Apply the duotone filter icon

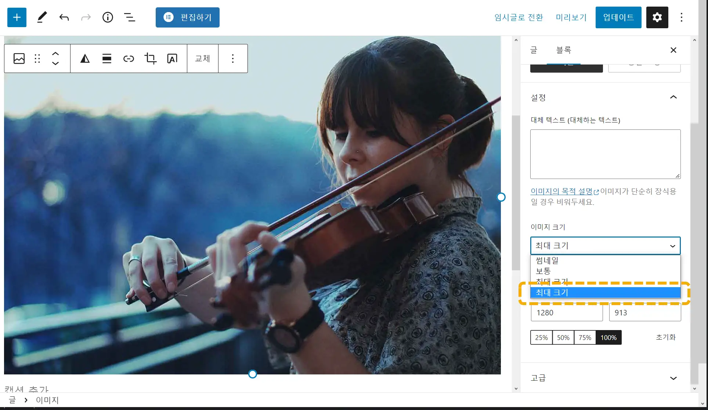tap(85, 59)
